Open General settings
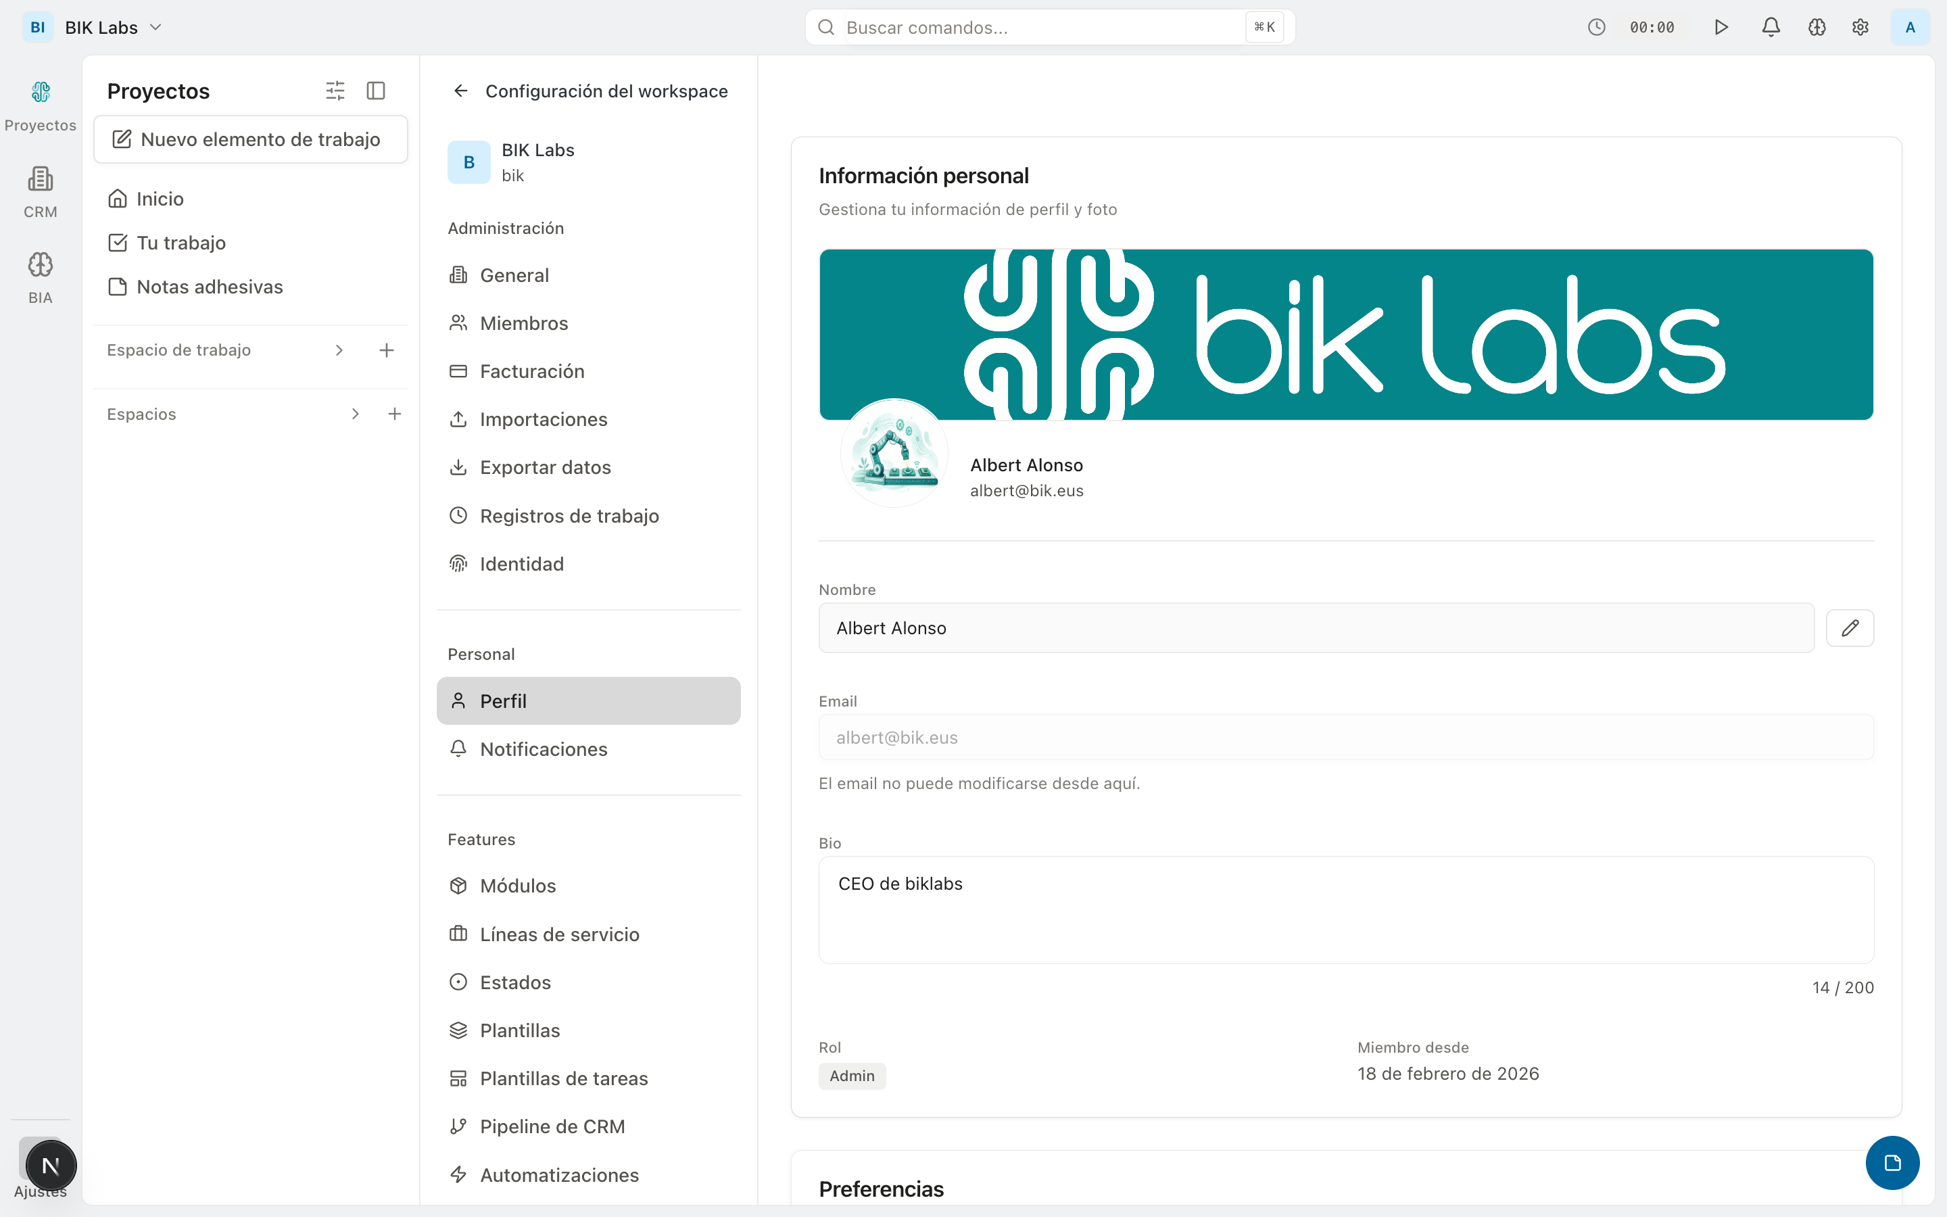Viewport: 1947px width, 1217px height. coord(588,275)
